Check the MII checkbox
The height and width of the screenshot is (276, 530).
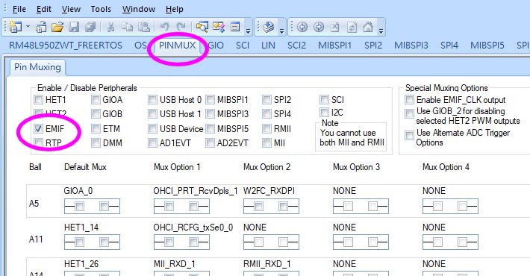pos(267,143)
